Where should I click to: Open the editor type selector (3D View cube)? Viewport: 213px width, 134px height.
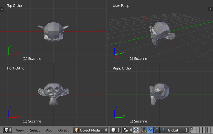tap(8, 130)
